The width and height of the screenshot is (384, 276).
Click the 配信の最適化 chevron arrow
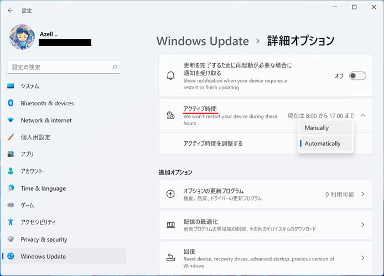362,224
